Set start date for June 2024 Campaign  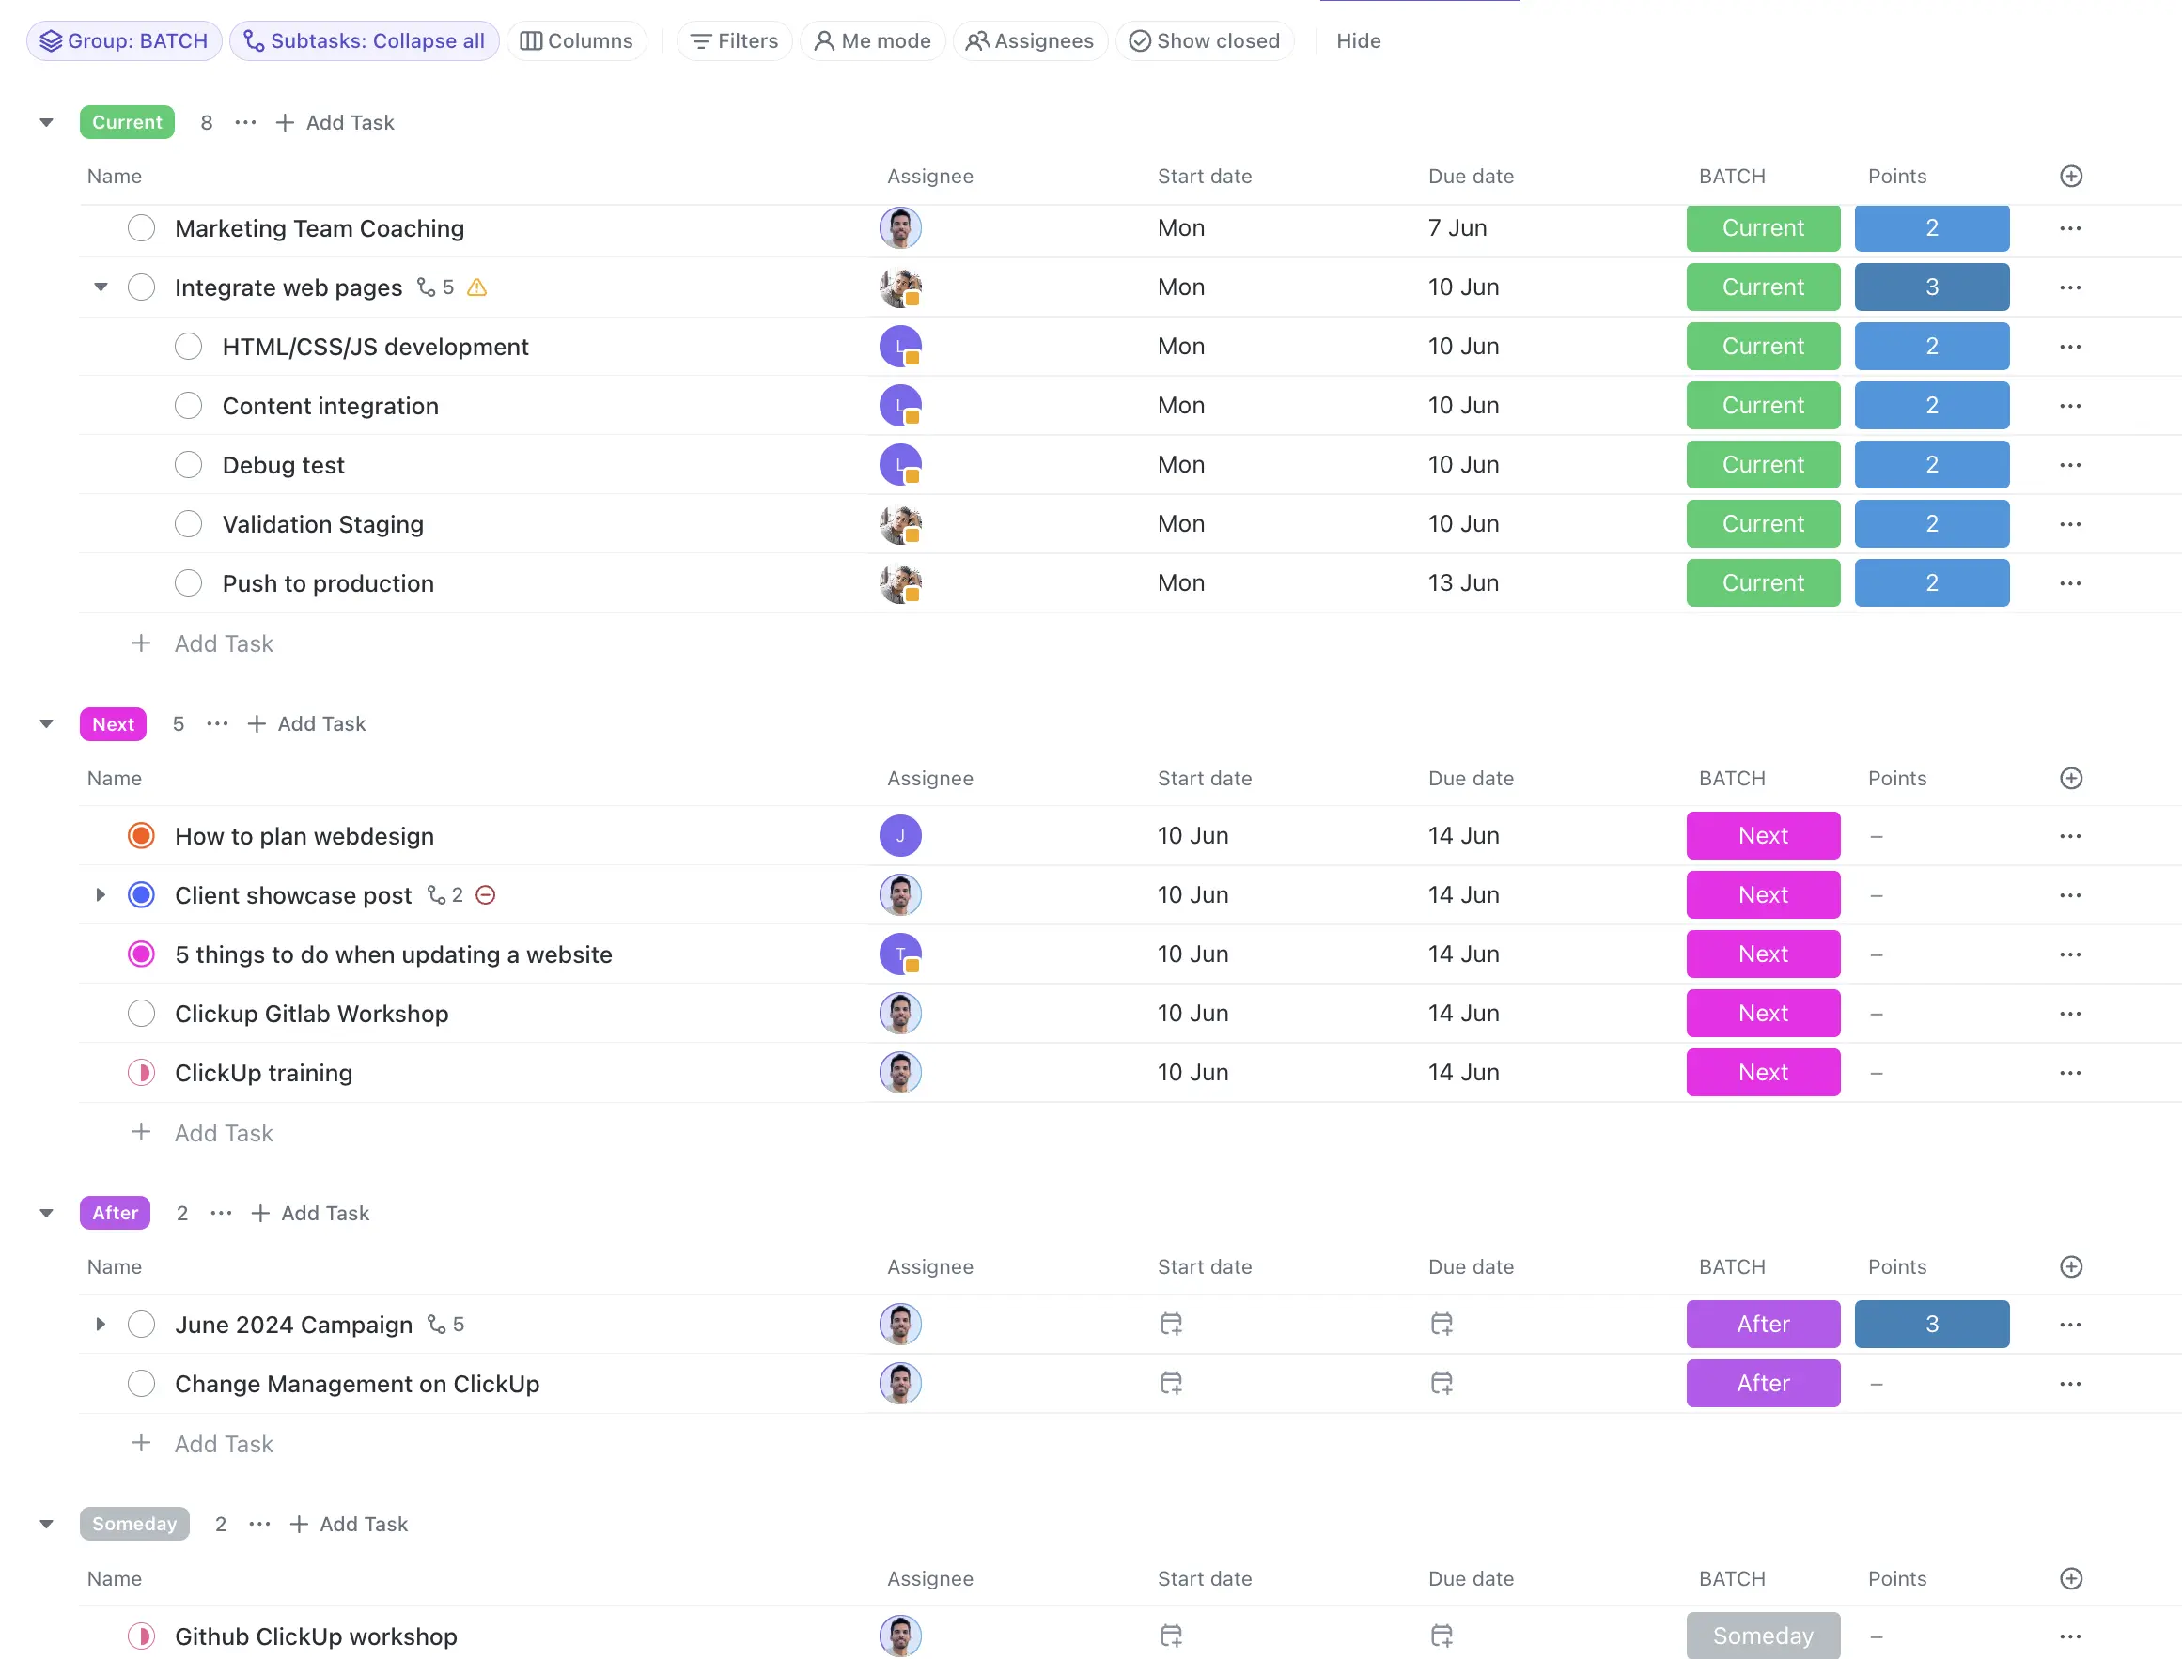(1171, 1325)
